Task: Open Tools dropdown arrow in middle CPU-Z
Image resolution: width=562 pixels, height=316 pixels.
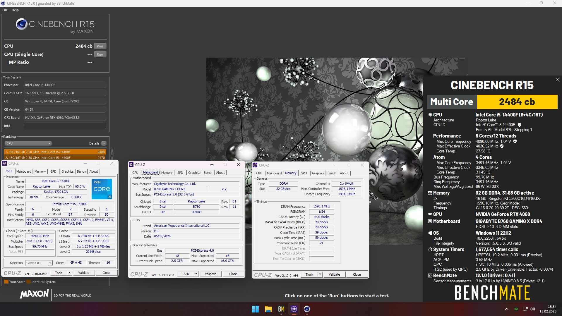Action: click(196, 274)
